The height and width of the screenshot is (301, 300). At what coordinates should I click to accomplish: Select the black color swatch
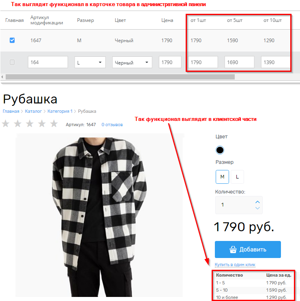click(x=220, y=150)
